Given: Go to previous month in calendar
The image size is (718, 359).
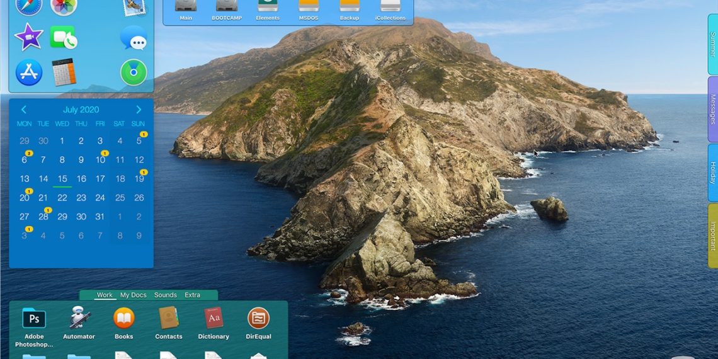Looking at the screenshot, I should 24,110.
